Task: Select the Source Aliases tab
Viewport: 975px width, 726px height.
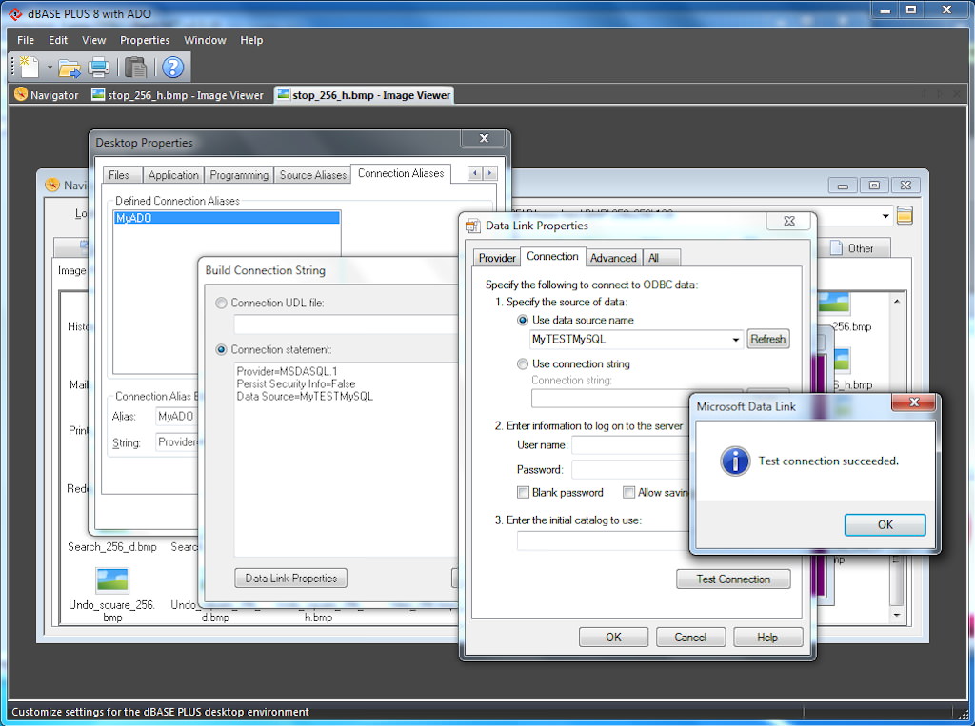Action: pyautogui.click(x=312, y=175)
